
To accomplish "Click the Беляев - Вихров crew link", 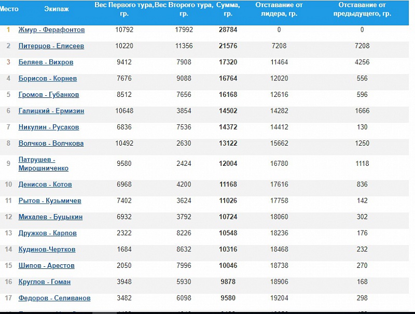I will 46,62.
